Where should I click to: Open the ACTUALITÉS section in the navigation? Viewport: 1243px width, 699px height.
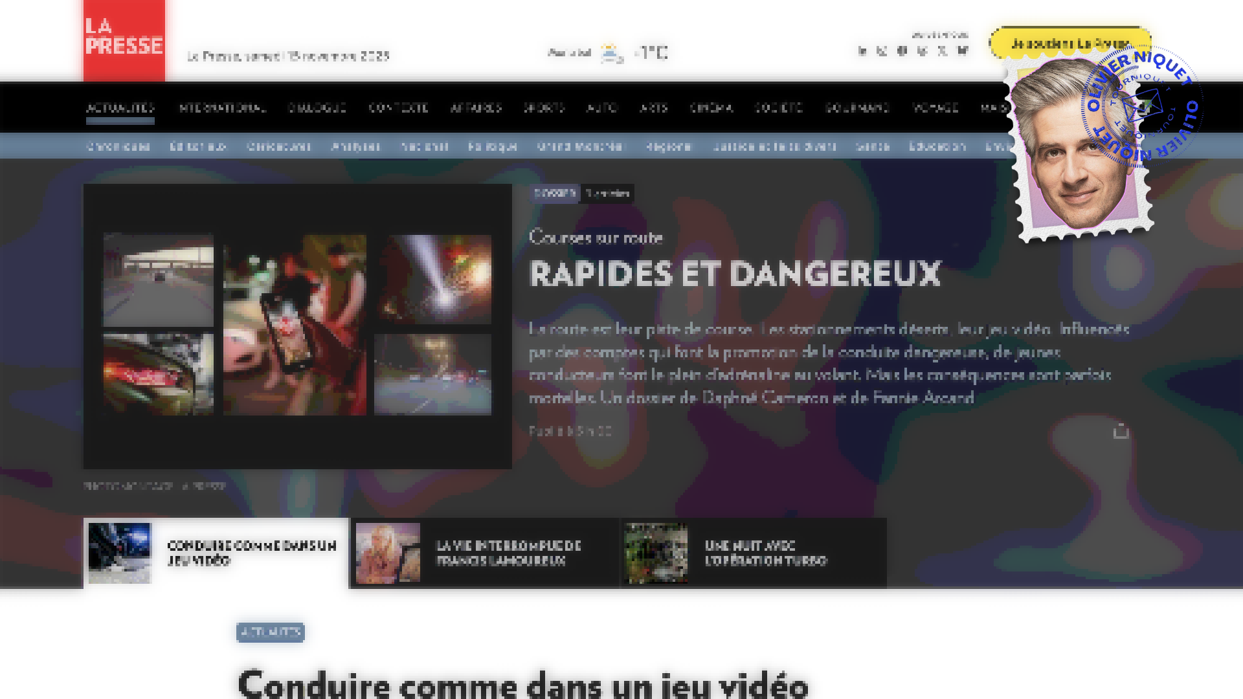[x=122, y=108]
